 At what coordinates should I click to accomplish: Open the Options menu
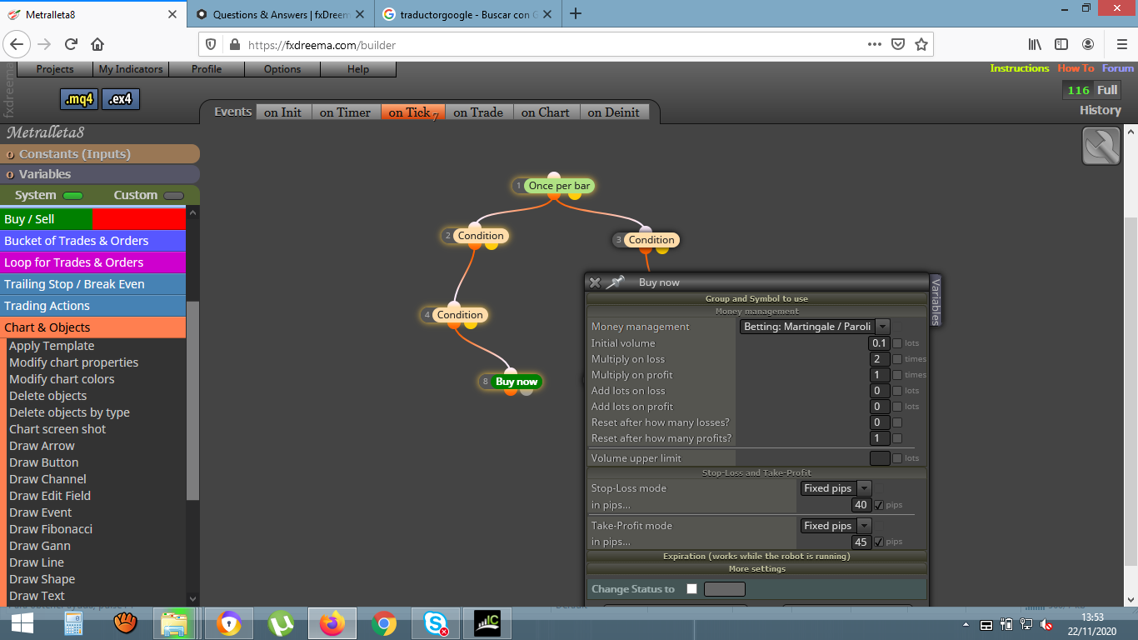[x=282, y=69]
